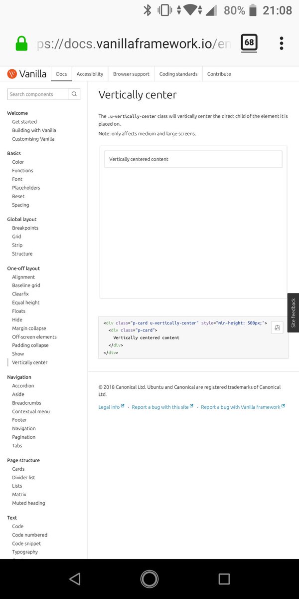
Task: Open the Code snippet sidebar entry
Action: coord(26,543)
